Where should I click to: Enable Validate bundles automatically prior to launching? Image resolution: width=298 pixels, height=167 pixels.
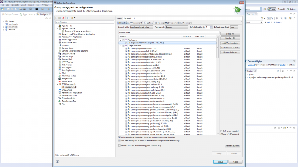pyautogui.click(x=120, y=145)
